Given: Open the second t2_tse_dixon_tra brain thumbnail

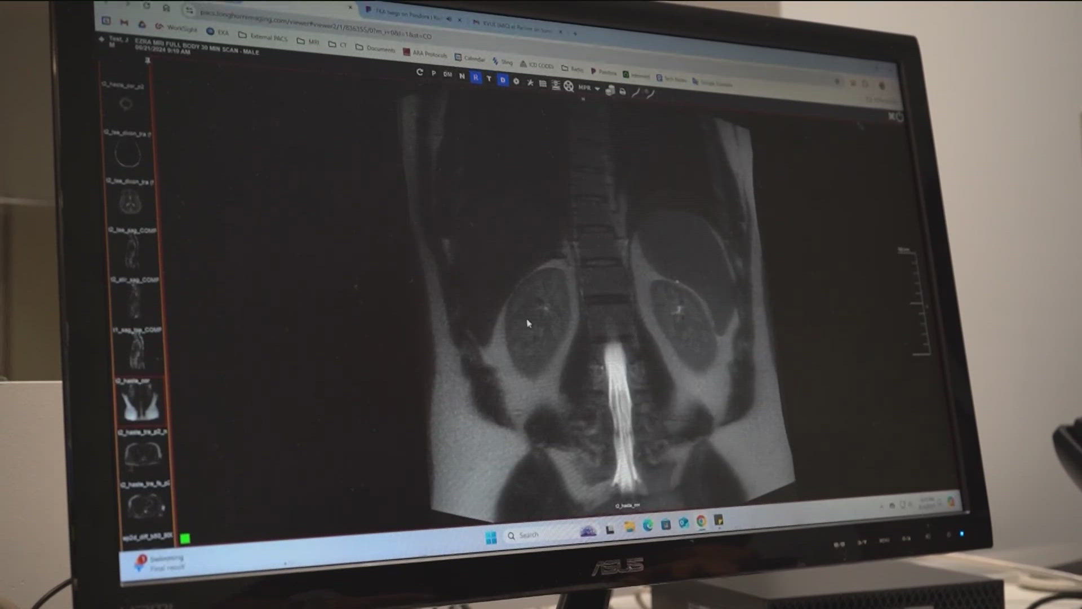Looking at the screenshot, I should pyautogui.click(x=130, y=198).
